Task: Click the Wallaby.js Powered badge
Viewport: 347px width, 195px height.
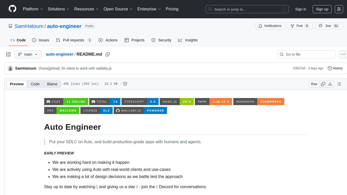Action: coord(140,111)
